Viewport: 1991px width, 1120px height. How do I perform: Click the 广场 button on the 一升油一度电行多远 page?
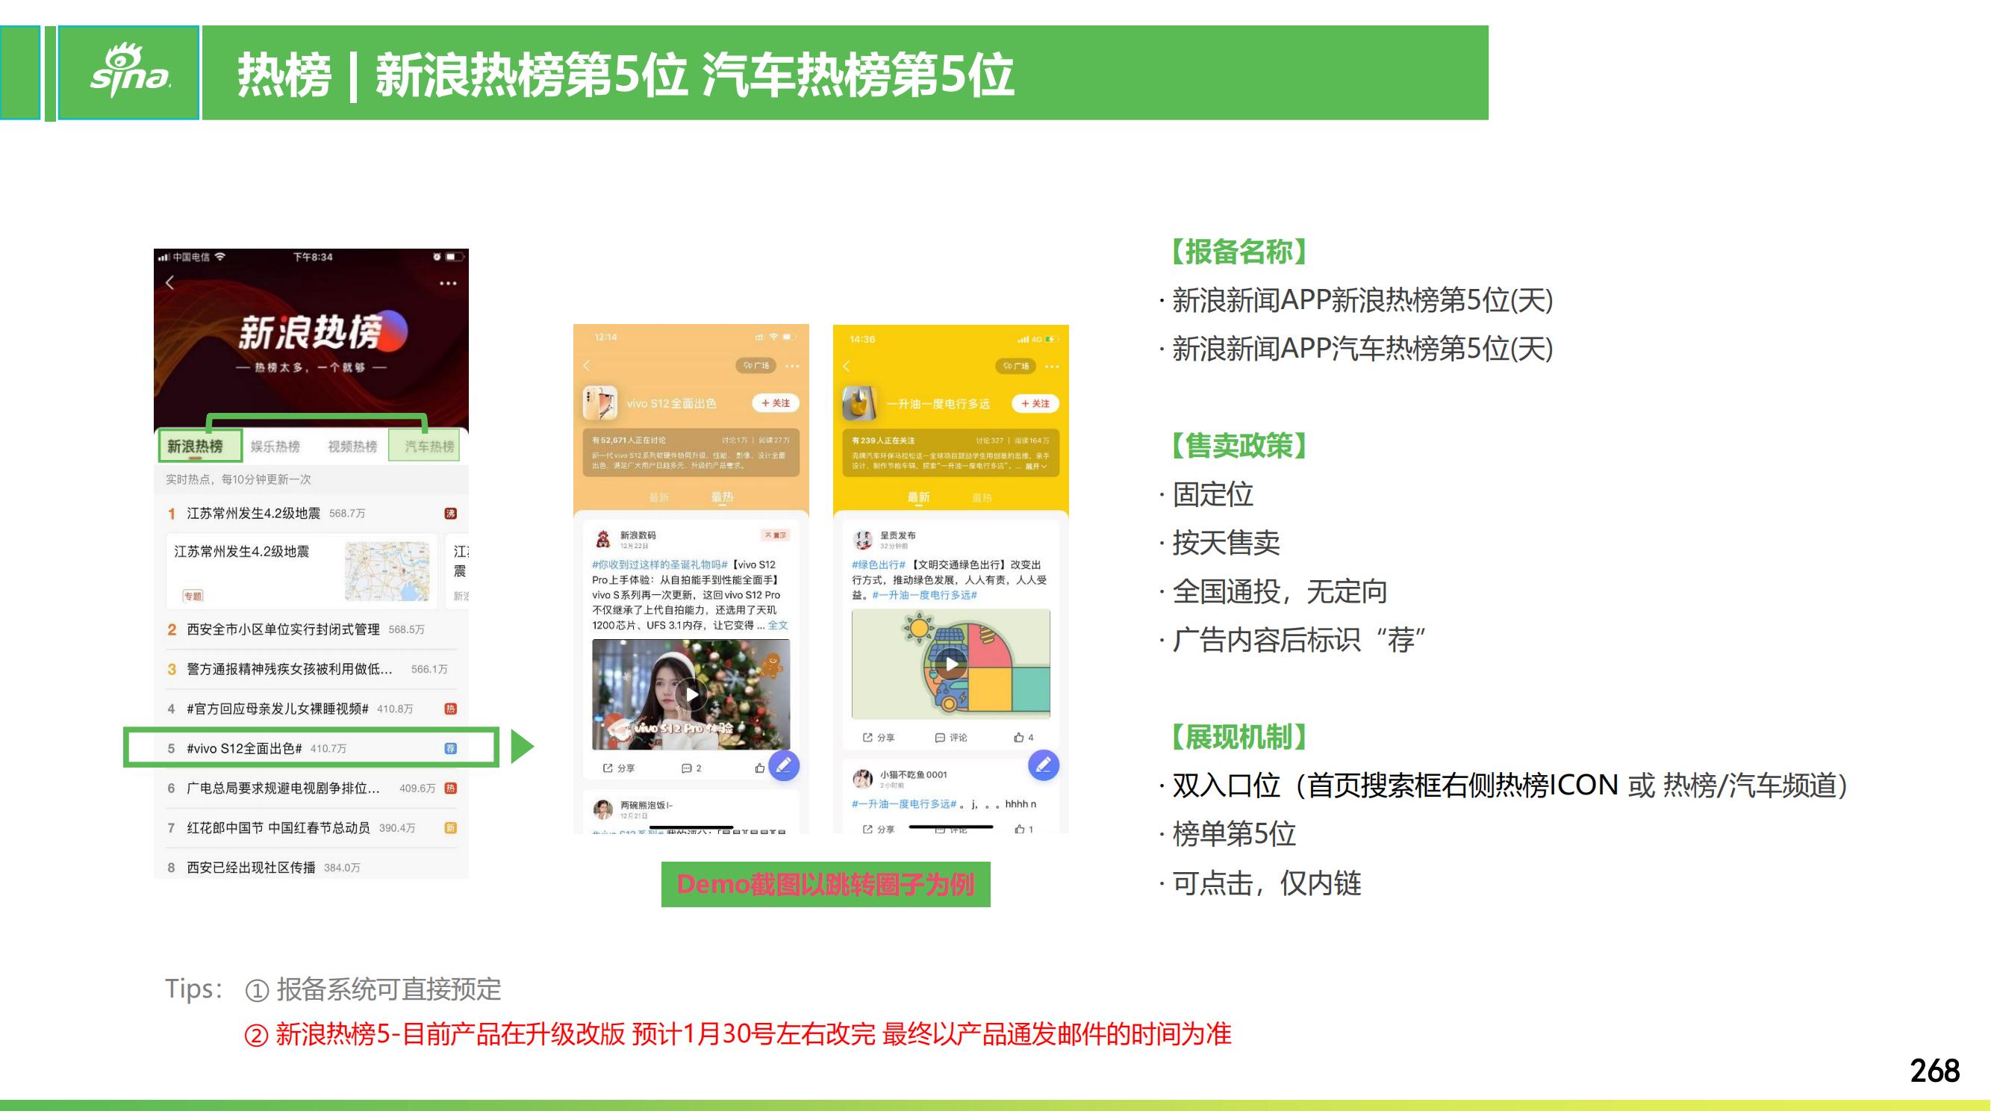(1015, 366)
